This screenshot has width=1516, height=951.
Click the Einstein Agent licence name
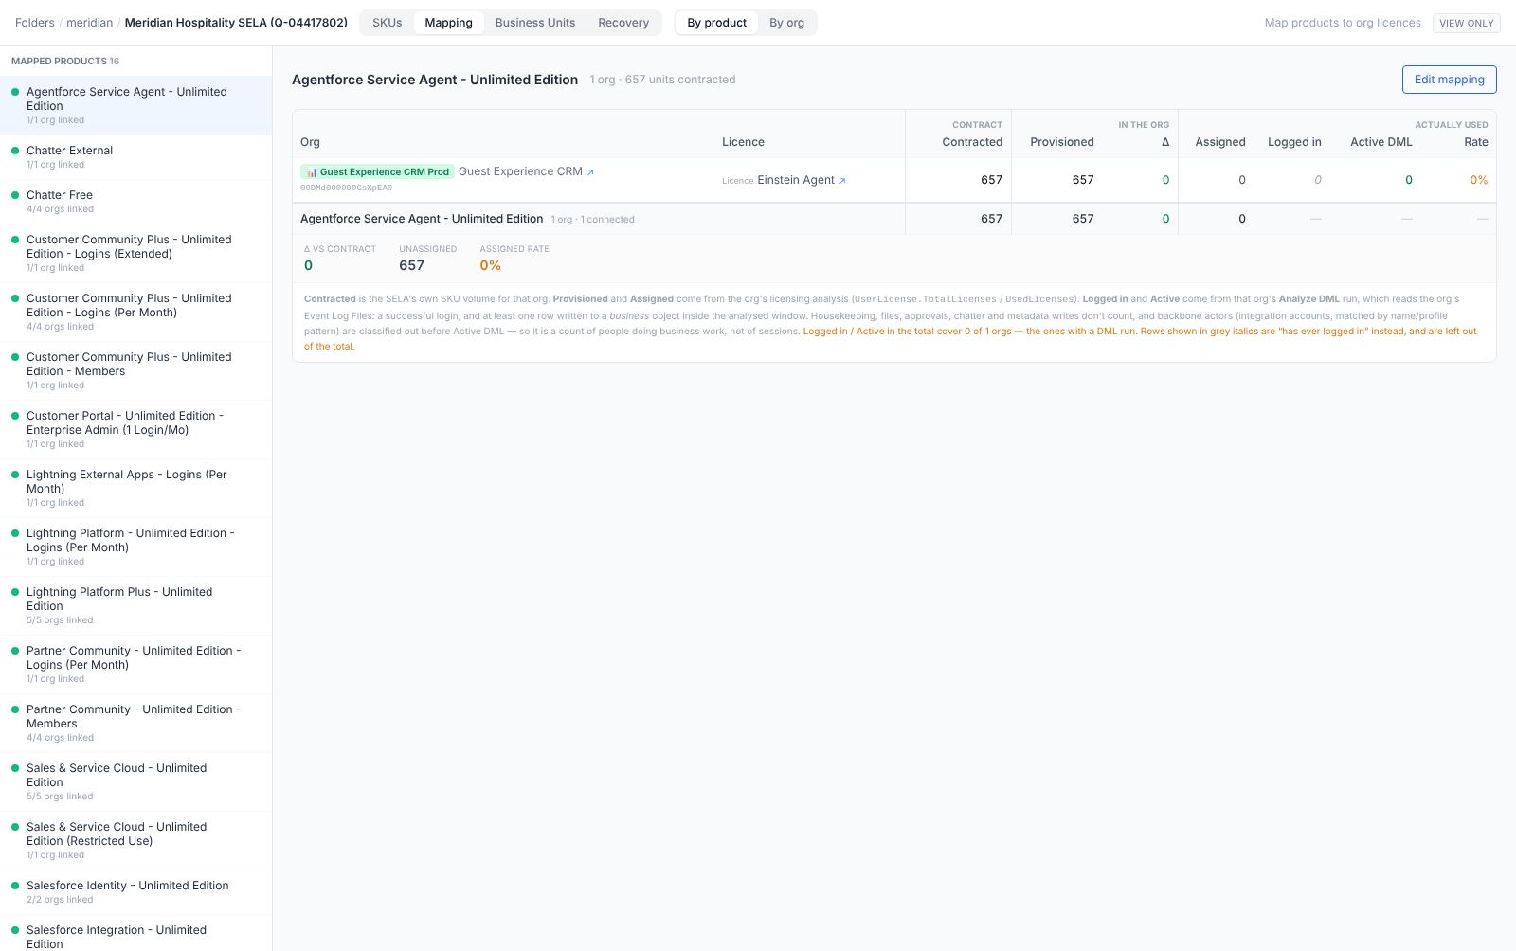tap(796, 180)
